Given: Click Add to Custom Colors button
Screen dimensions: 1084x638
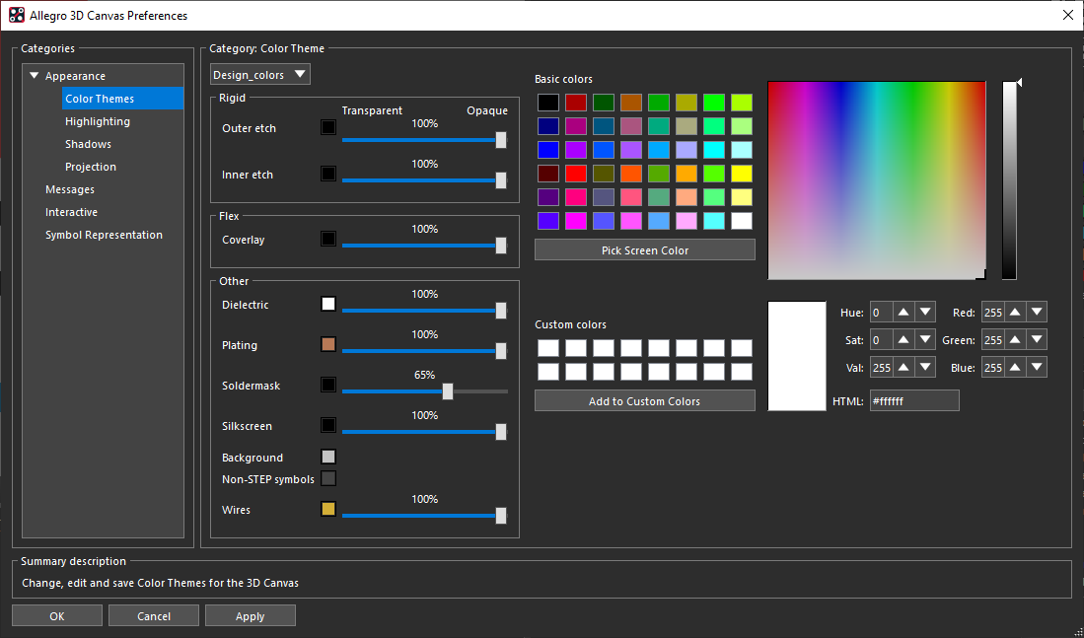Looking at the screenshot, I should point(645,401).
